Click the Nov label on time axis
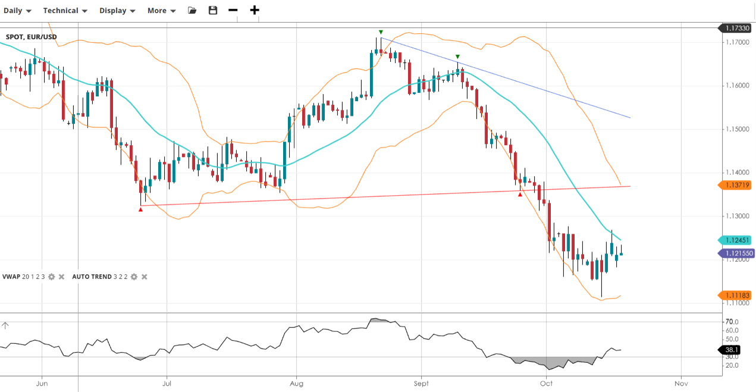 [x=682, y=384]
